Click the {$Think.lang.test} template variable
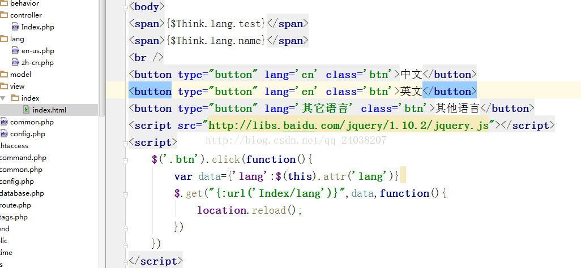 coord(216,24)
